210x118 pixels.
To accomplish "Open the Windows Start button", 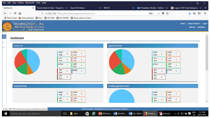I will point(6,113).
